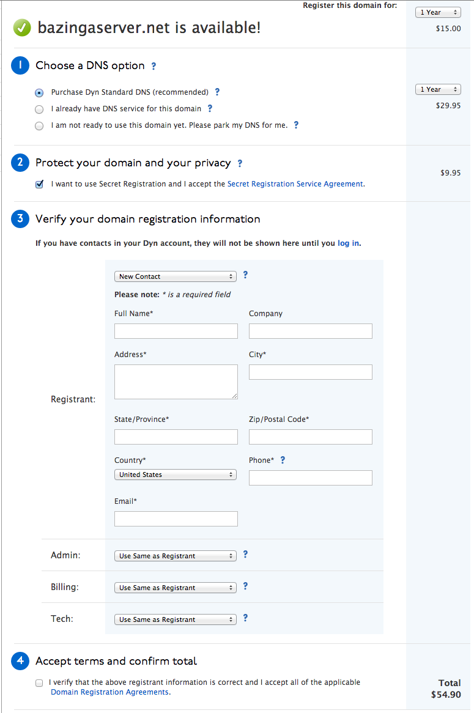
Task: Open domain registration period 1 Year dropdown
Action: coord(438,12)
